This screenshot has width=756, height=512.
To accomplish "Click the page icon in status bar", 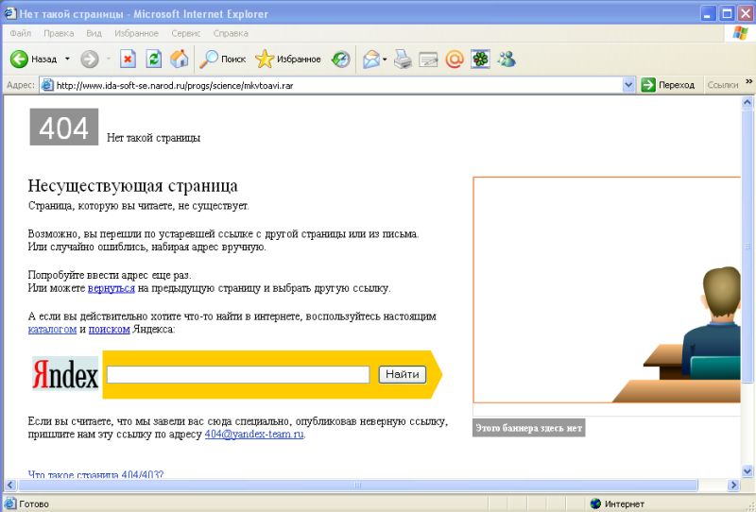I will click(x=9, y=503).
